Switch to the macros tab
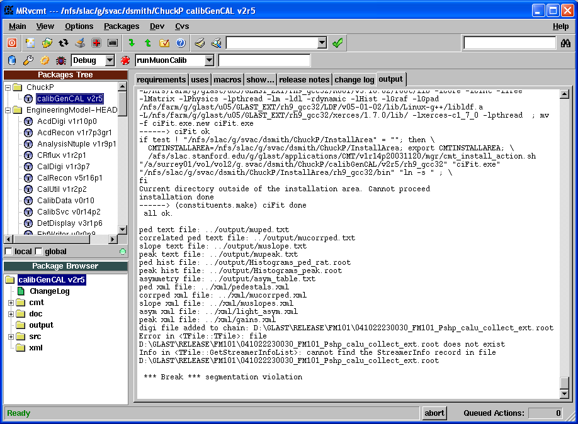578x424 pixels. (x=227, y=79)
